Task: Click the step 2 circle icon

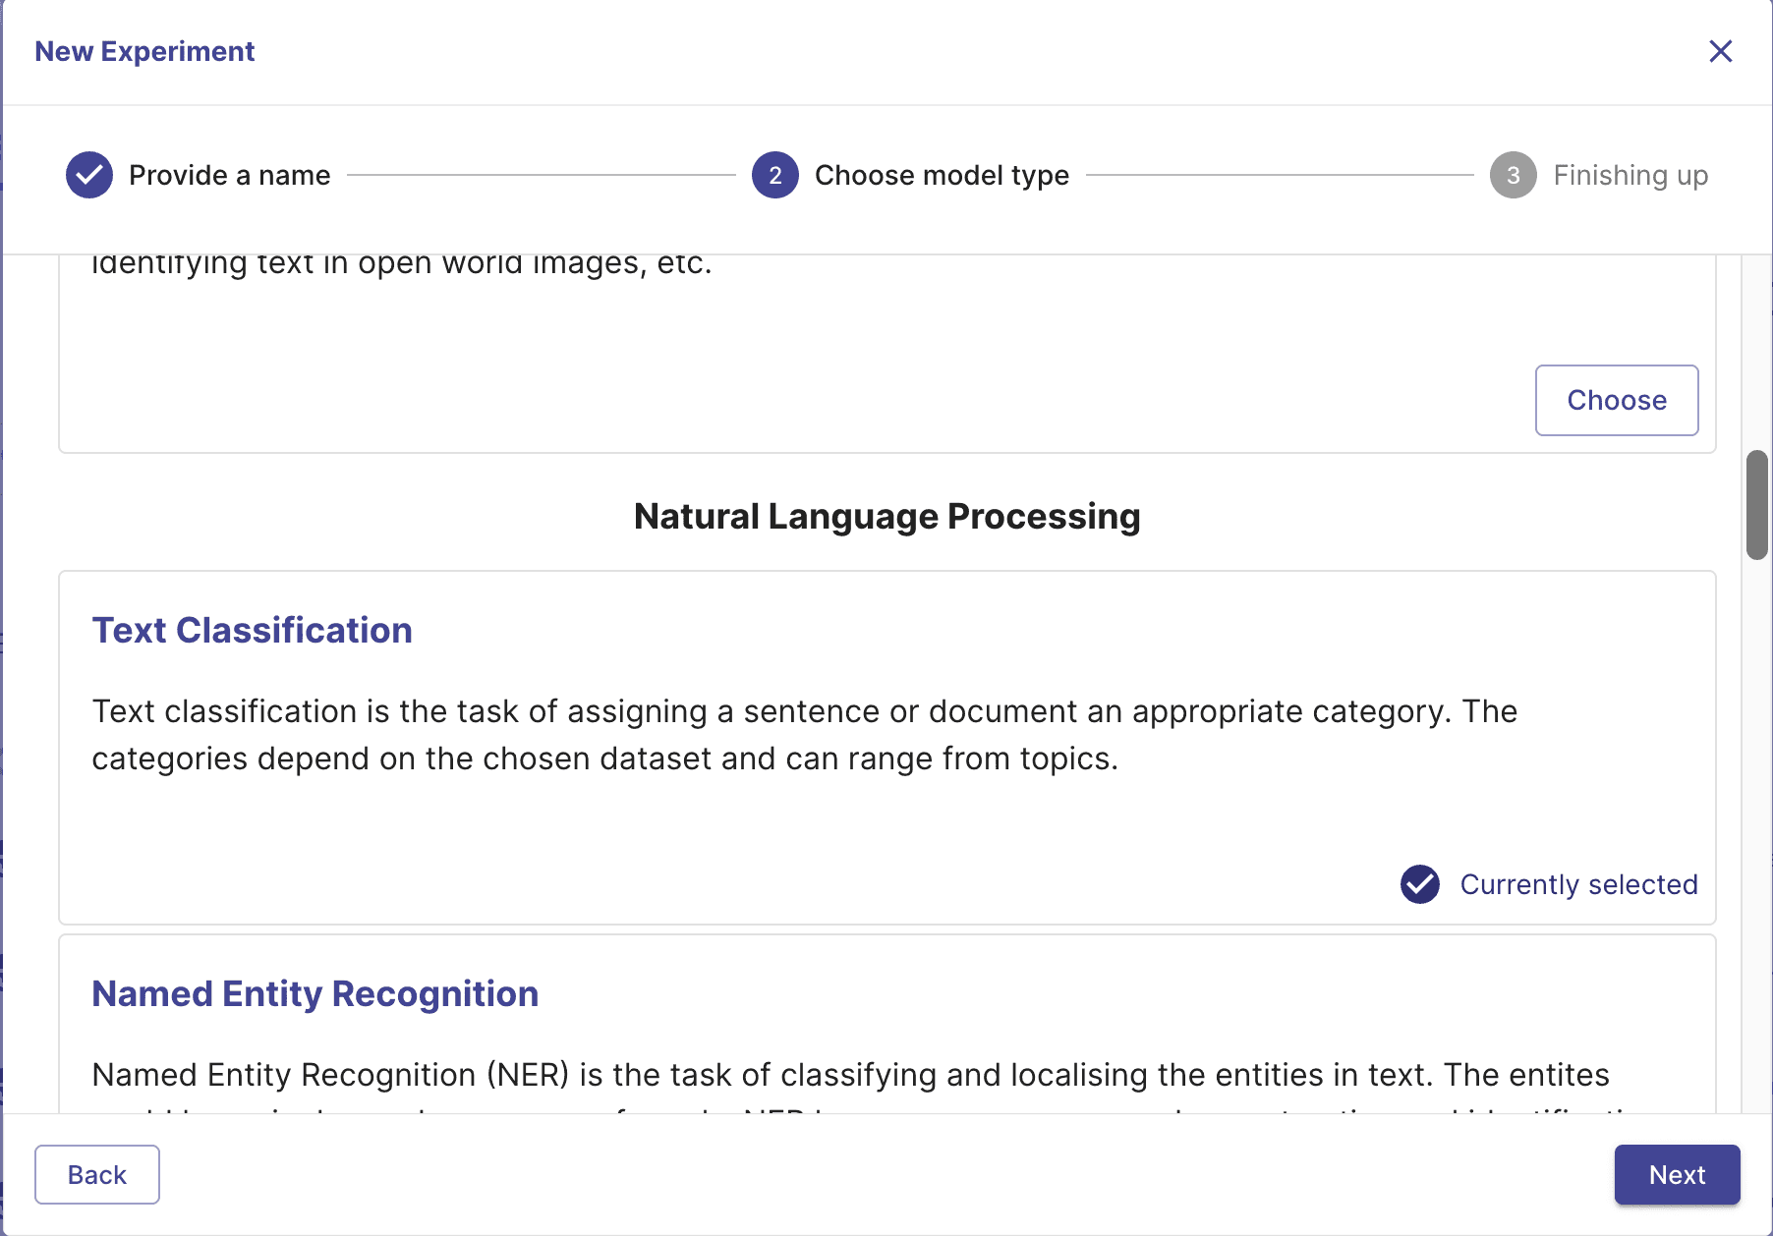Action: point(775,175)
